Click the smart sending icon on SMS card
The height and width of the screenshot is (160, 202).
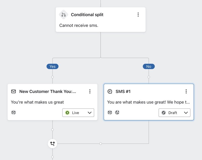tap(110, 112)
